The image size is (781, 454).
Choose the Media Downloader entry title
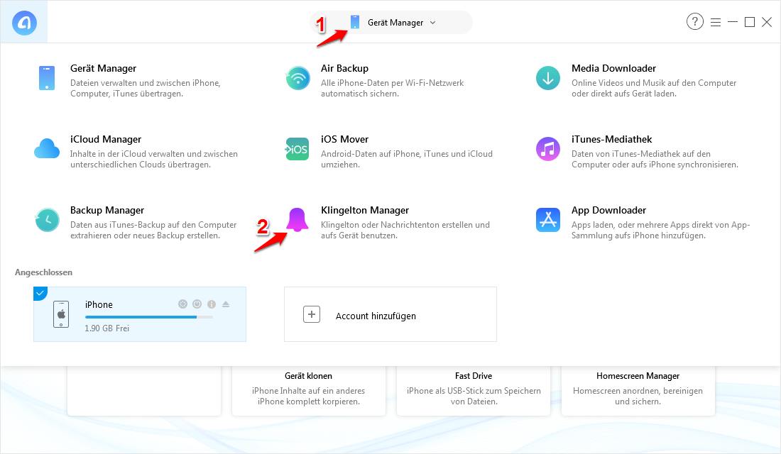[613, 68]
